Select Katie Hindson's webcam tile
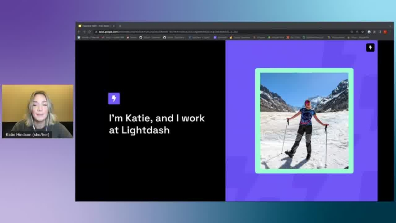The image size is (396, 223). pos(38,111)
